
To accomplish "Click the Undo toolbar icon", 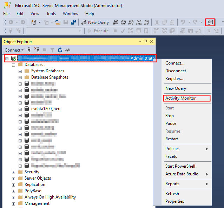I will tap(183, 22).
